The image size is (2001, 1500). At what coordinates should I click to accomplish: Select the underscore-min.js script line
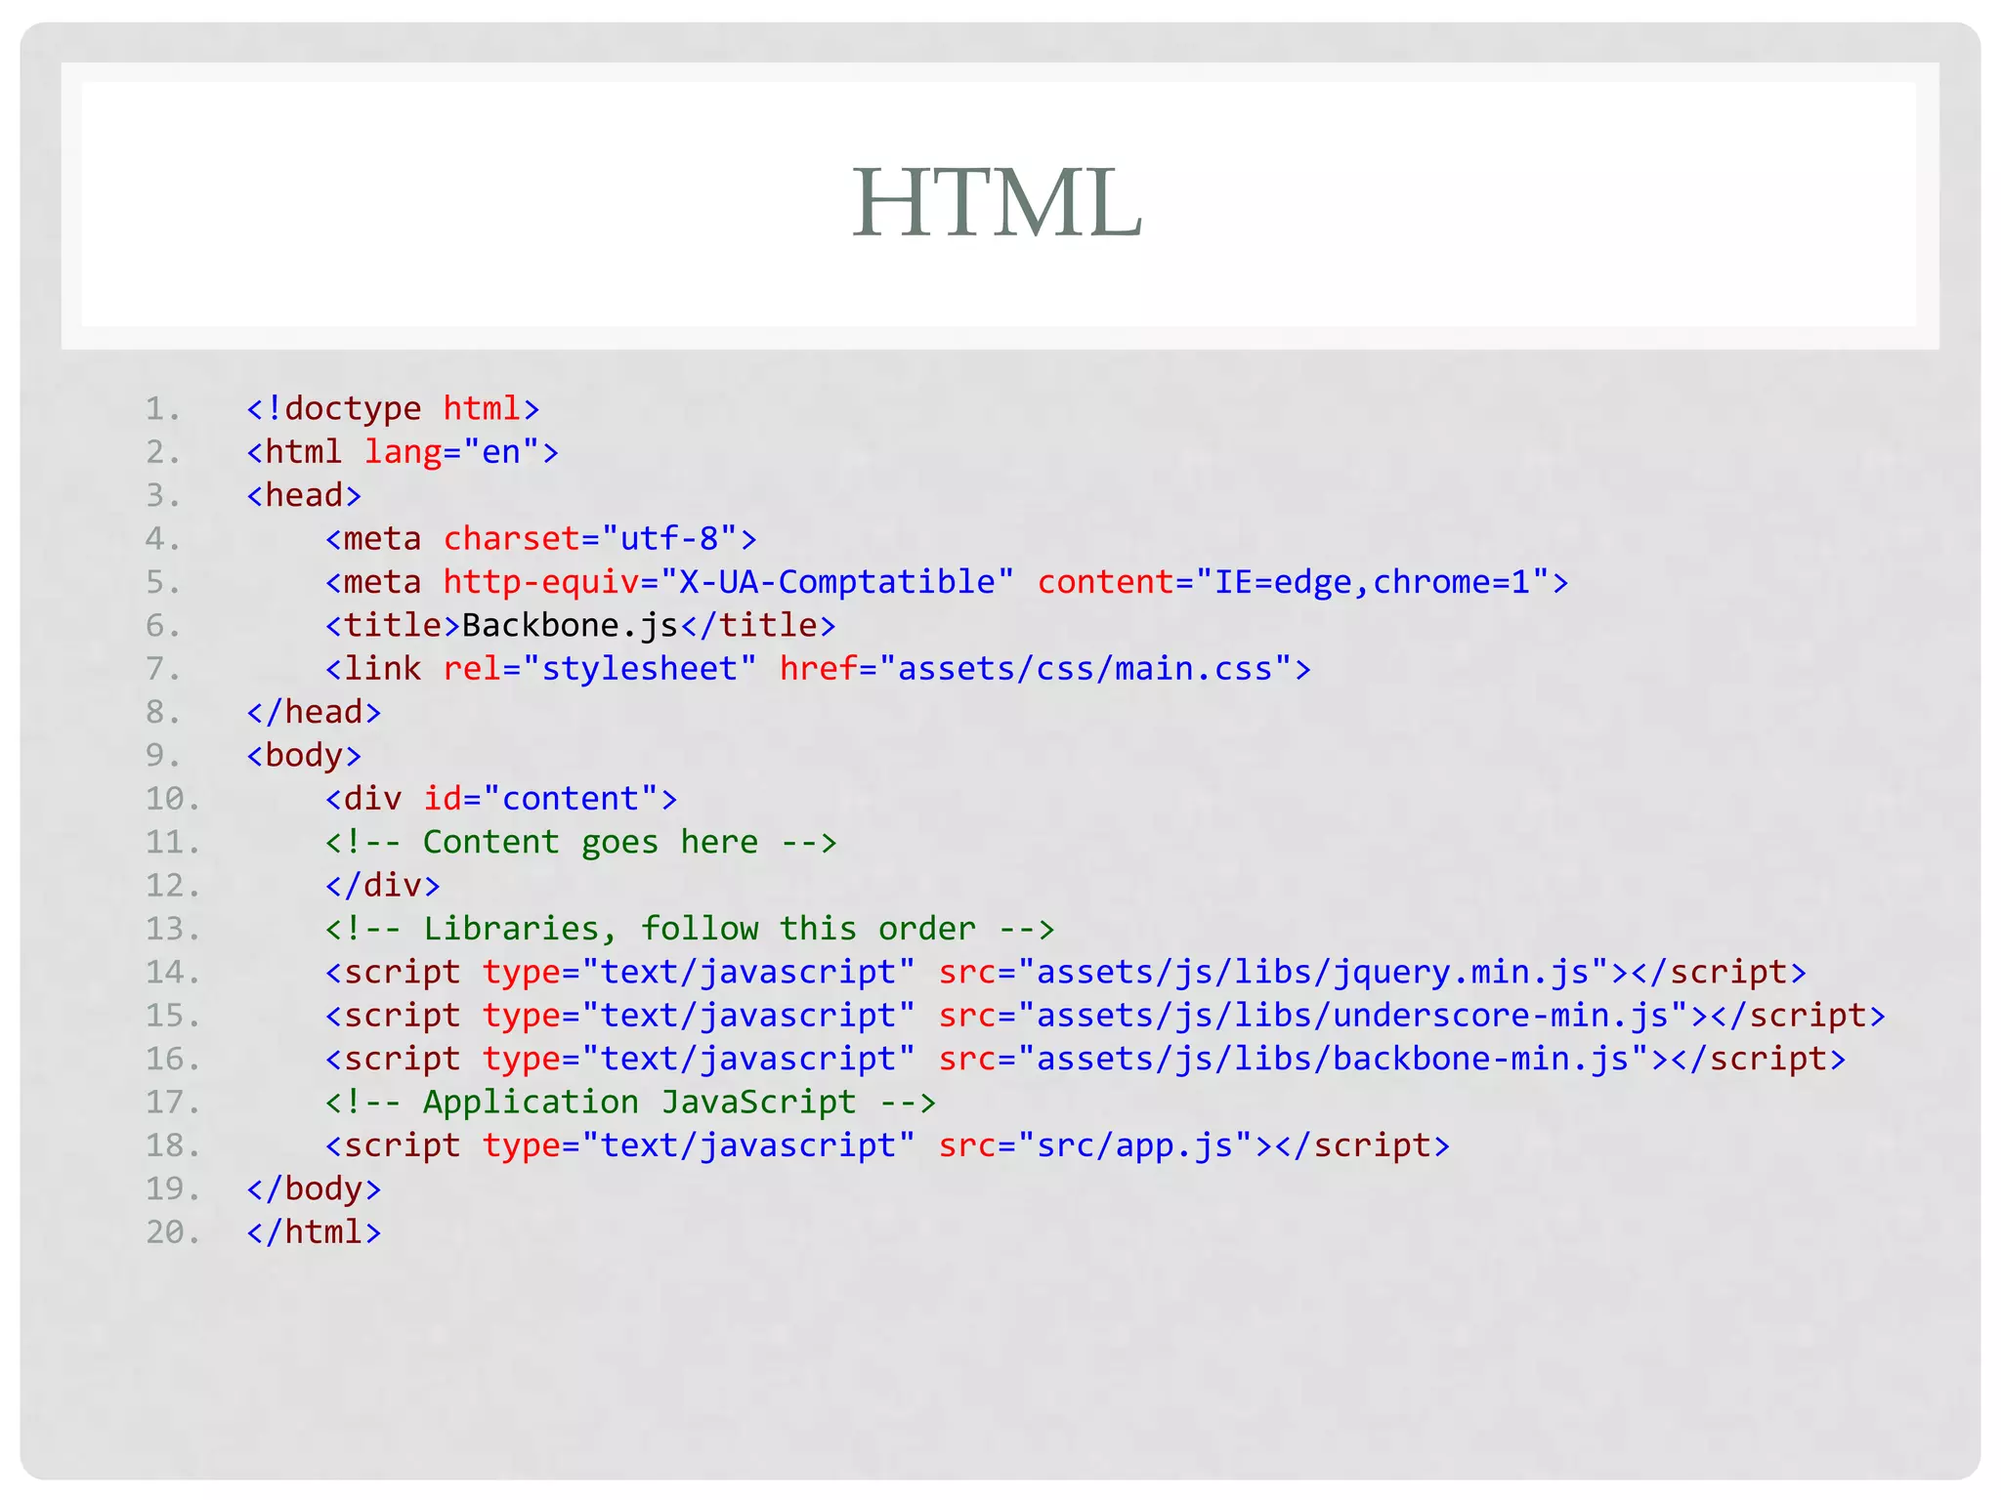1105,1015
